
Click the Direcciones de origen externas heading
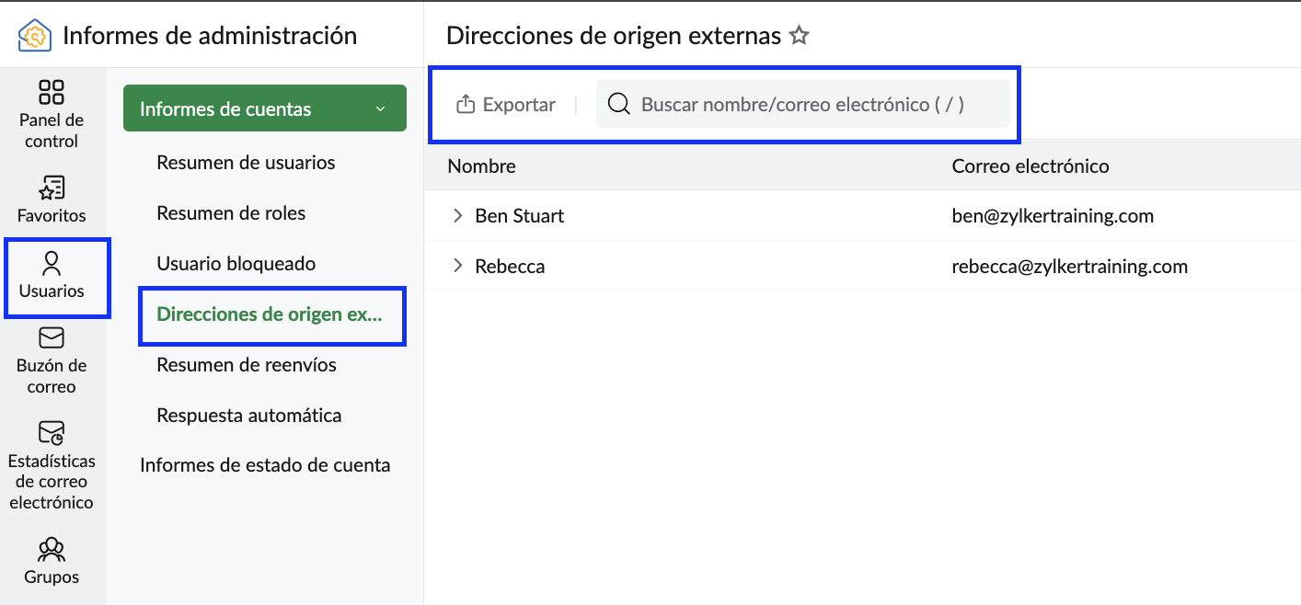(614, 36)
